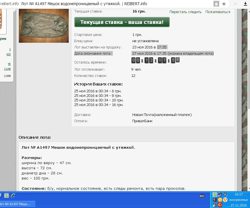Open the green S quick launch icon

pyautogui.click(x=7, y=195)
